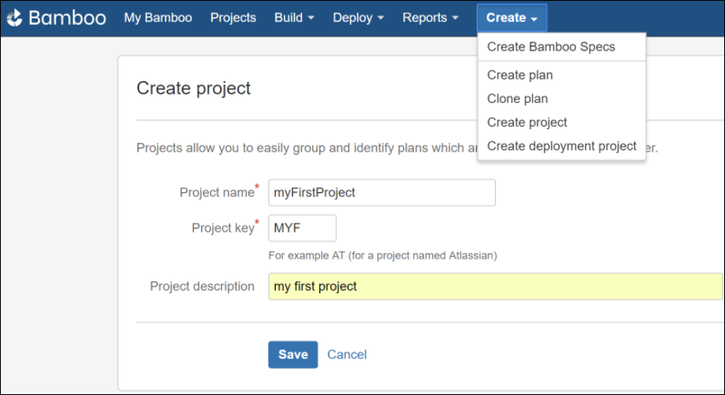Click the Cancel link

(347, 354)
